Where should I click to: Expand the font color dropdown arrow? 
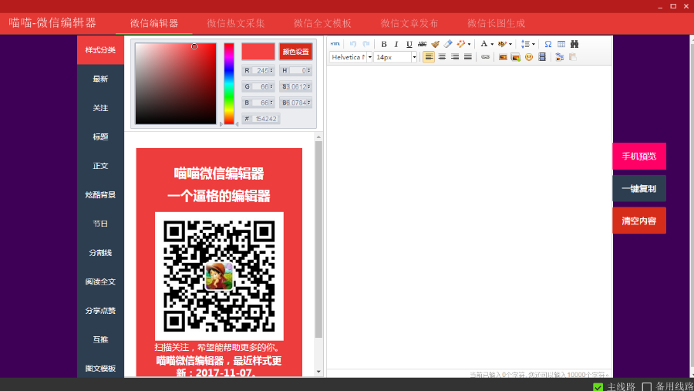coord(492,44)
